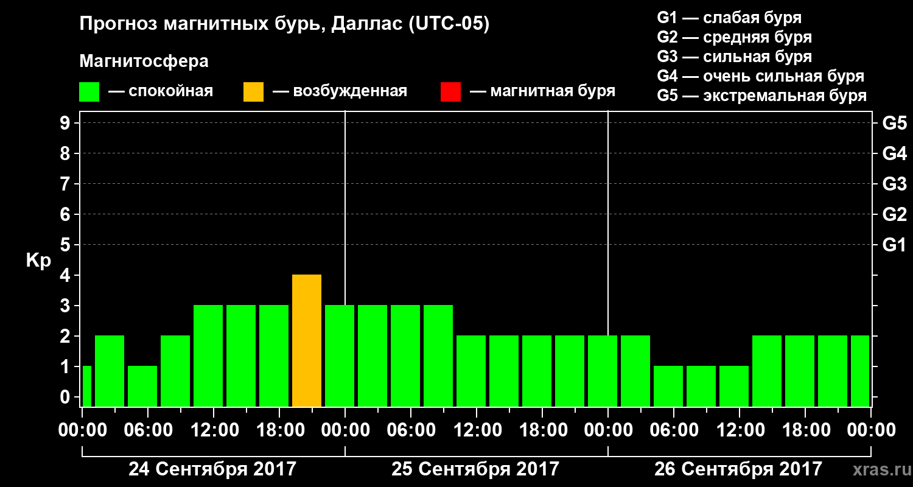Screen dimensions: 913x487
Task: Click the G5 label on the right axis
Action: pyautogui.click(x=895, y=123)
